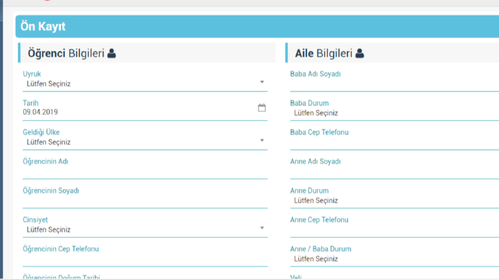Open the Anne Durum dropdown
Image resolution: width=499 pixels, height=280 pixels.
[395, 201]
